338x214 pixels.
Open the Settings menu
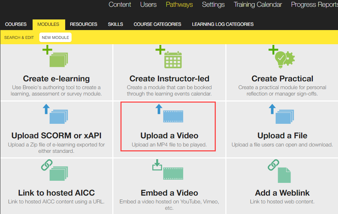click(x=213, y=5)
